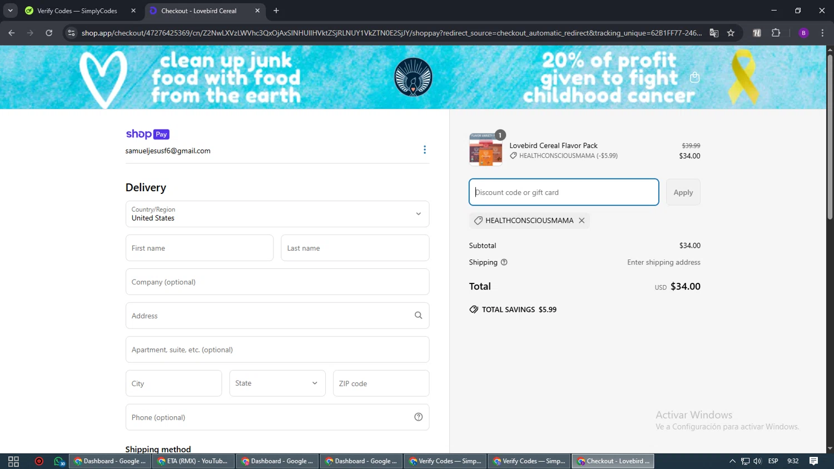The width and height of the screenshot is (834, 469).
Task: Open the WhatsApp taskbar icon
Action: point(59,461)
